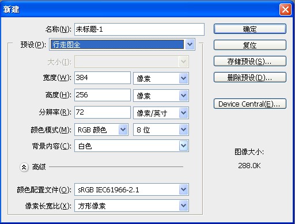Viewport: 295px width, 224px height.
Task: Open Device Central(E)...
Action: pyautogui.click(x=250, y=104)
